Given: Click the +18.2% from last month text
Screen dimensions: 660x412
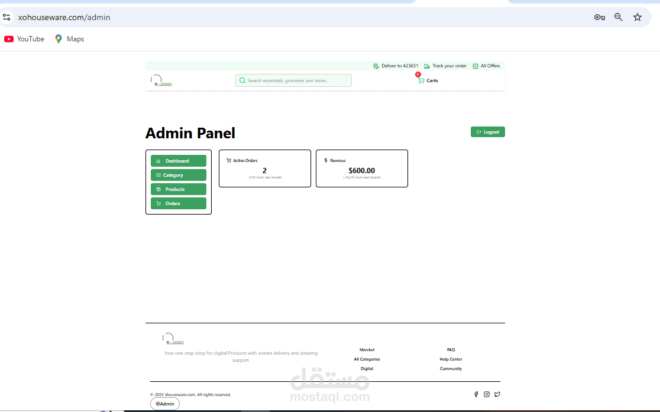Looking at the screenshot, I should coord(361,177).
